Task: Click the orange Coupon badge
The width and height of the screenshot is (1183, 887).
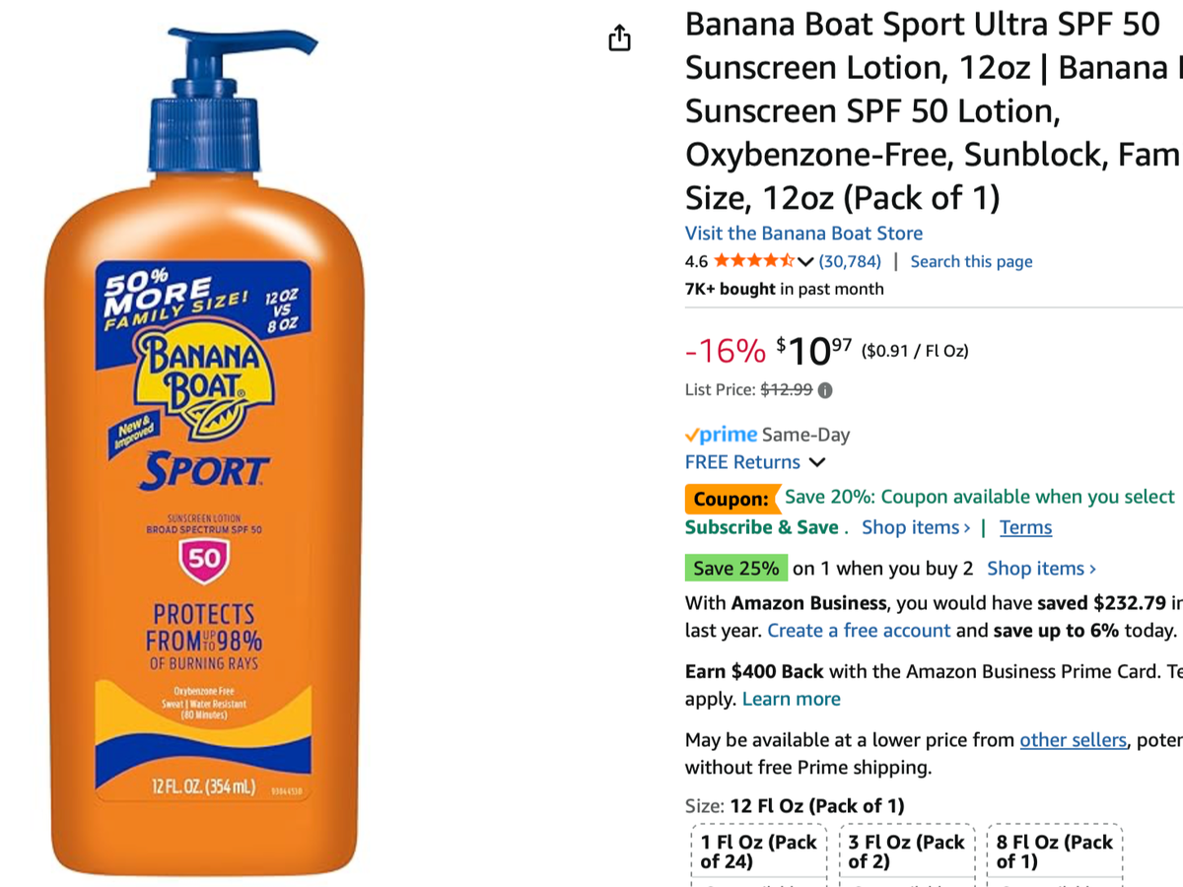Action: point(731,499)
